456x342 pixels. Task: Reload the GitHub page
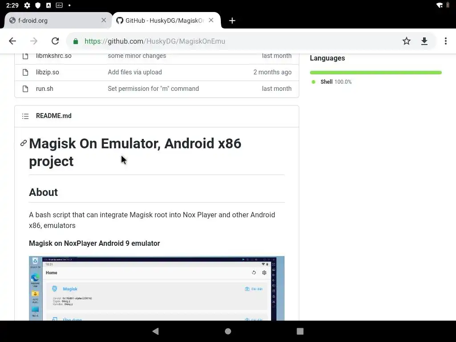(x=55, y=41)
